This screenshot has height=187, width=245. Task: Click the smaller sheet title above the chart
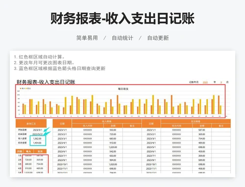tap(46, 82)
